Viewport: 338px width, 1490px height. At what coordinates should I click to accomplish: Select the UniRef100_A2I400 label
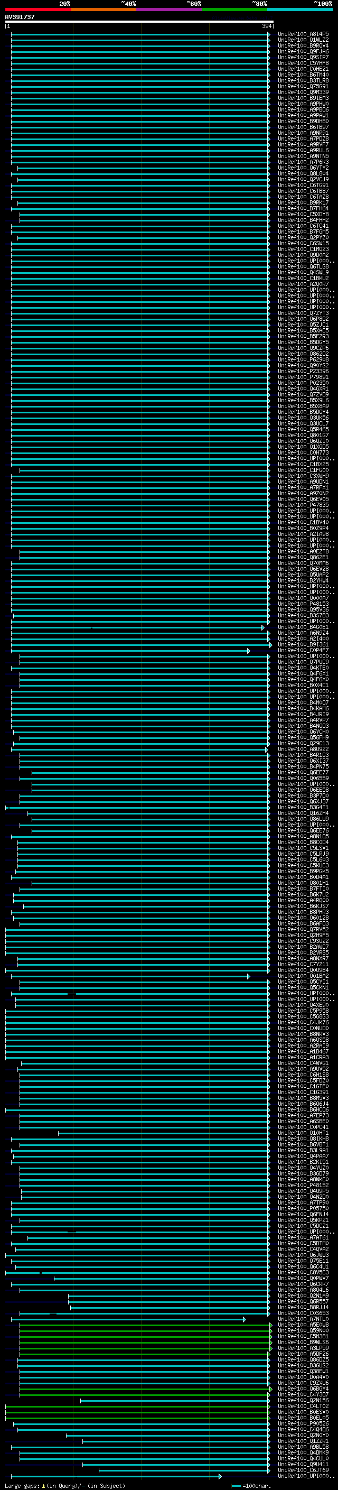303,638
